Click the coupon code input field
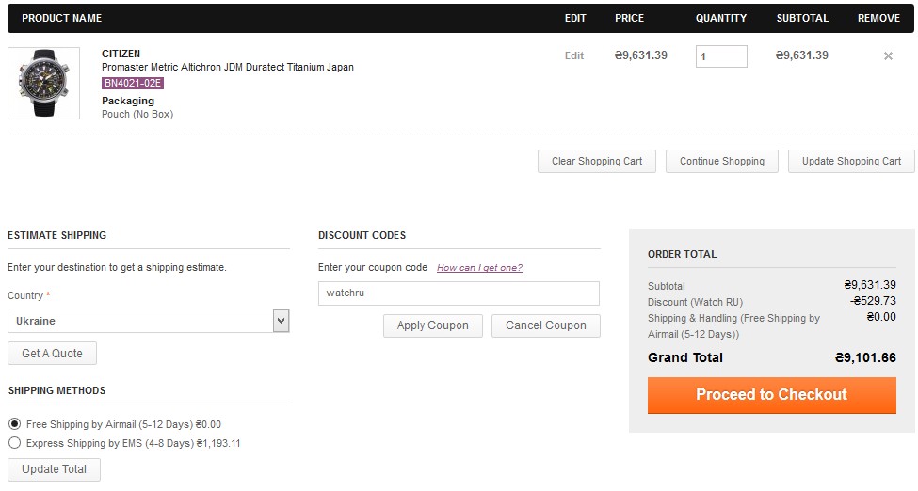Image resolution: width=918 pixels, height=491 pixels. pyautogui.click(x=459, y=293)
